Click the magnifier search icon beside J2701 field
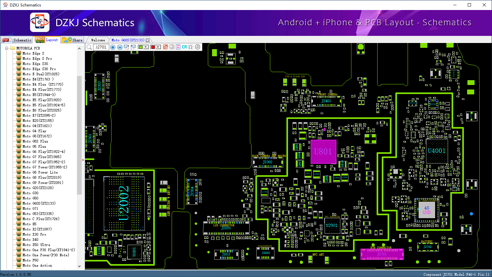 pyautogui.click(x=89, y=47)
